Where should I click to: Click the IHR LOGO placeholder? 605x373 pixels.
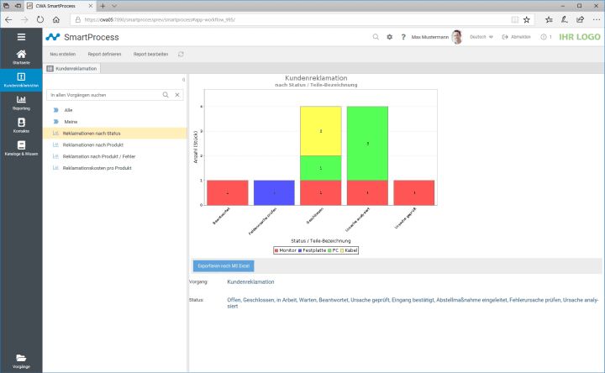(x=580, y=37)
